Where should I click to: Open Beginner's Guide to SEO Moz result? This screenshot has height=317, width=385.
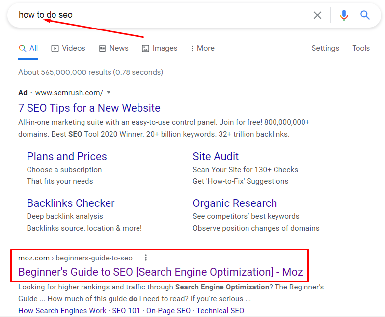[160, 272]
